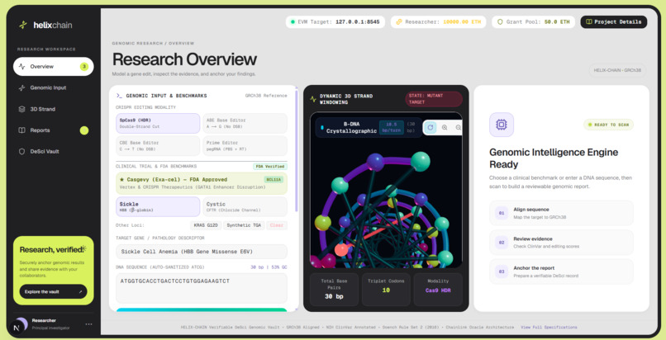Click the 3D DNA strand visualization
The width and height of the screenshot is (666, 340).
[x=386, y=190]
